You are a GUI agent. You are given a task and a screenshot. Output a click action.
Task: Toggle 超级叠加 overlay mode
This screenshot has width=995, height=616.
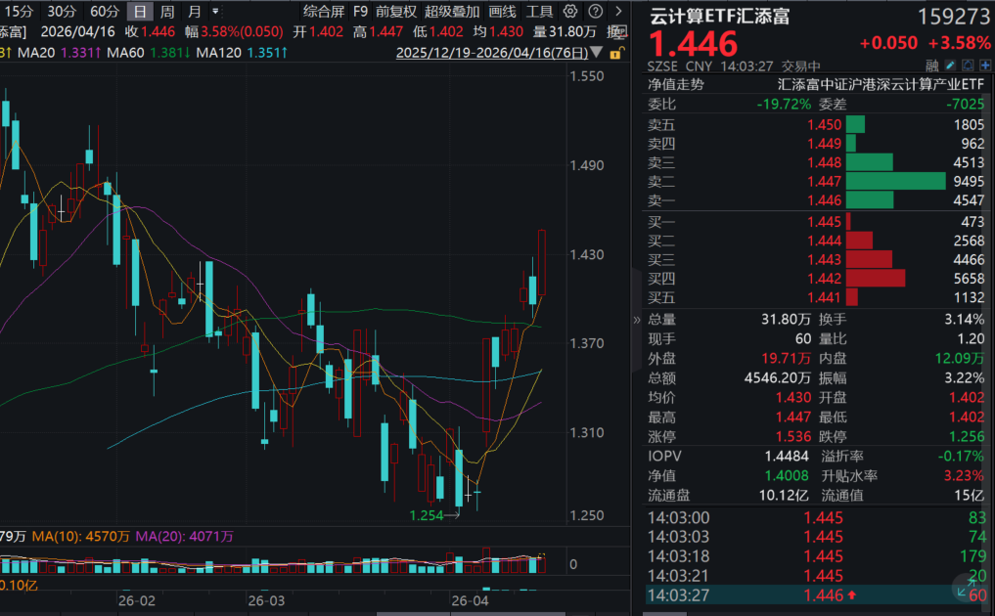(x=452, y=12)
